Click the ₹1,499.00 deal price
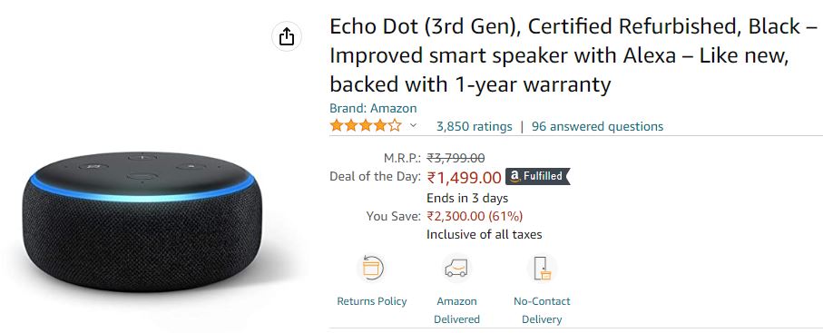 coord(464,178)
